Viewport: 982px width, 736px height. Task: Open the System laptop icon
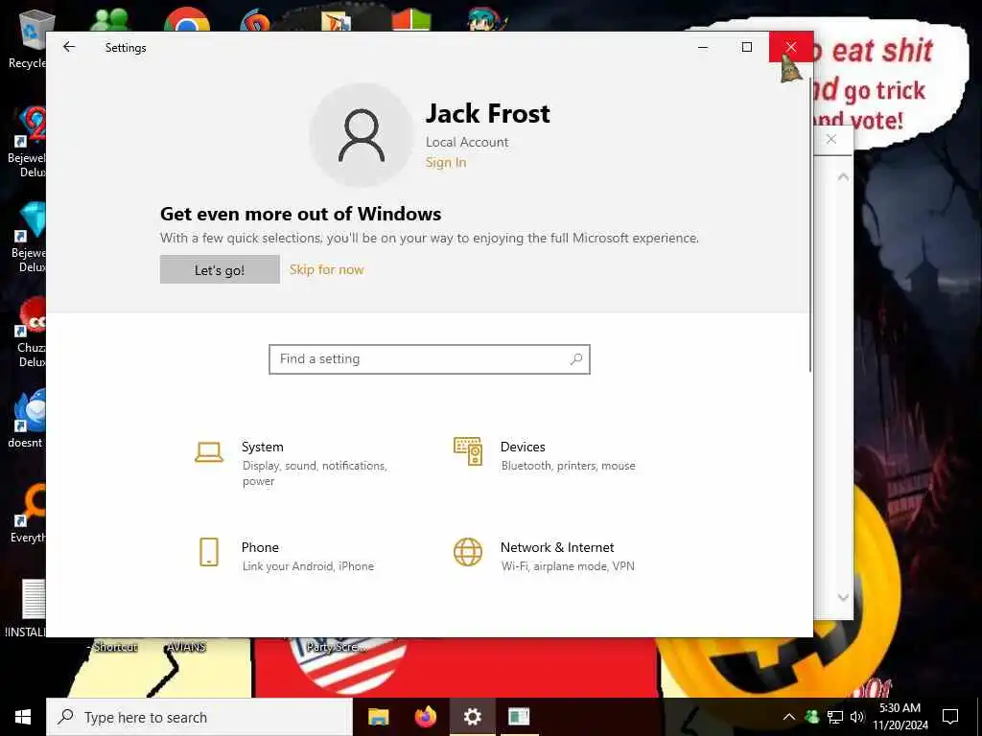pos(208,452)
